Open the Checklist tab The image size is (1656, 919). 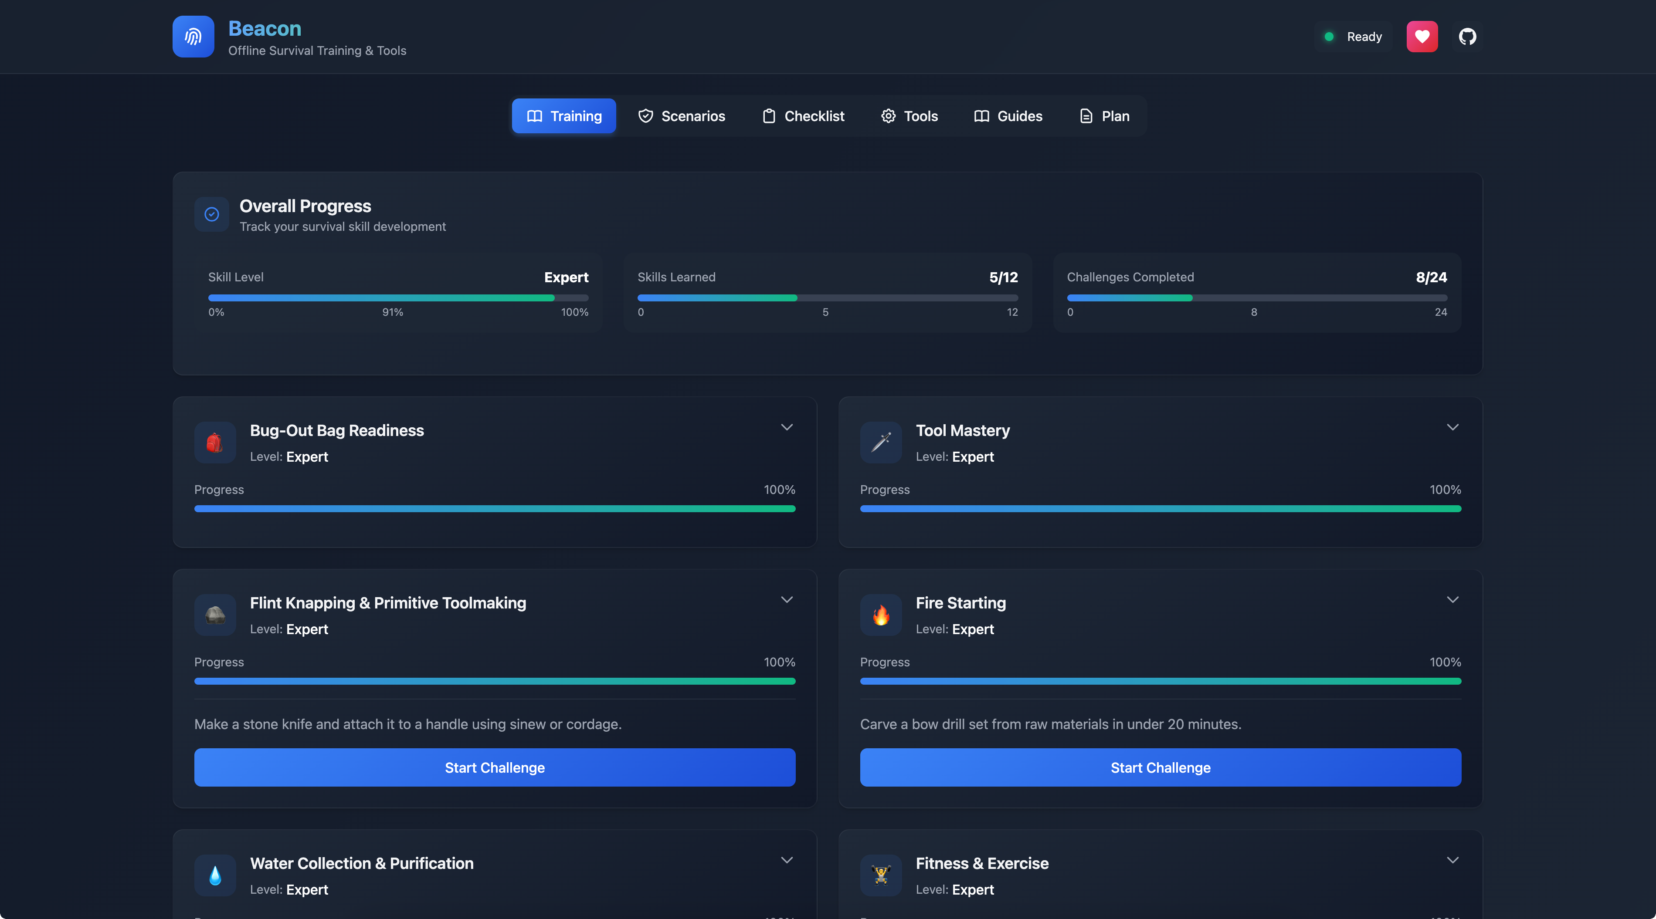click(x=804, y=116)
